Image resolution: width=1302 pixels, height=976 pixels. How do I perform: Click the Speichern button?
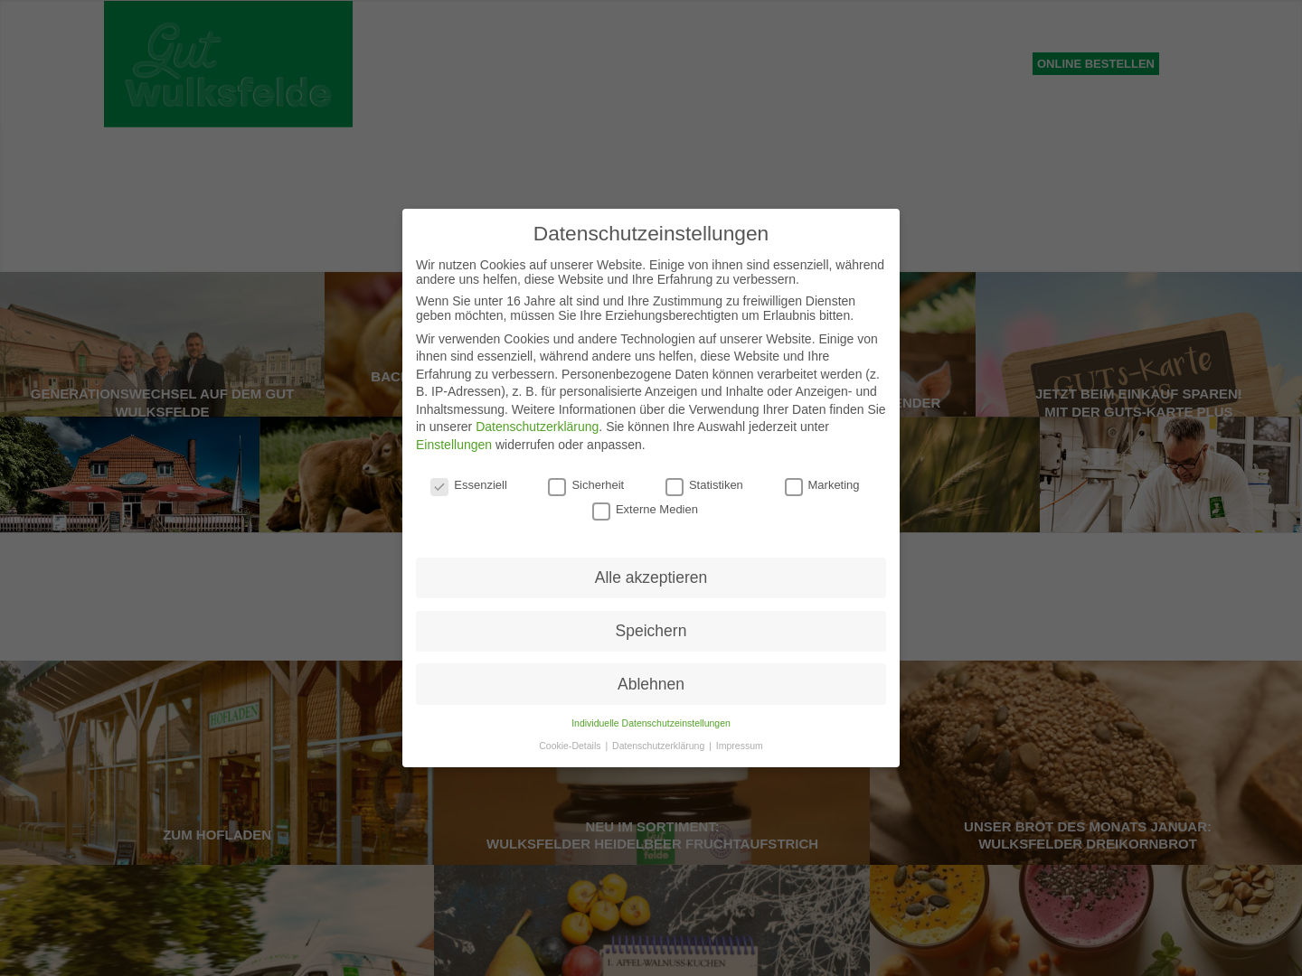pyautogui.click(x=651, y=631)
